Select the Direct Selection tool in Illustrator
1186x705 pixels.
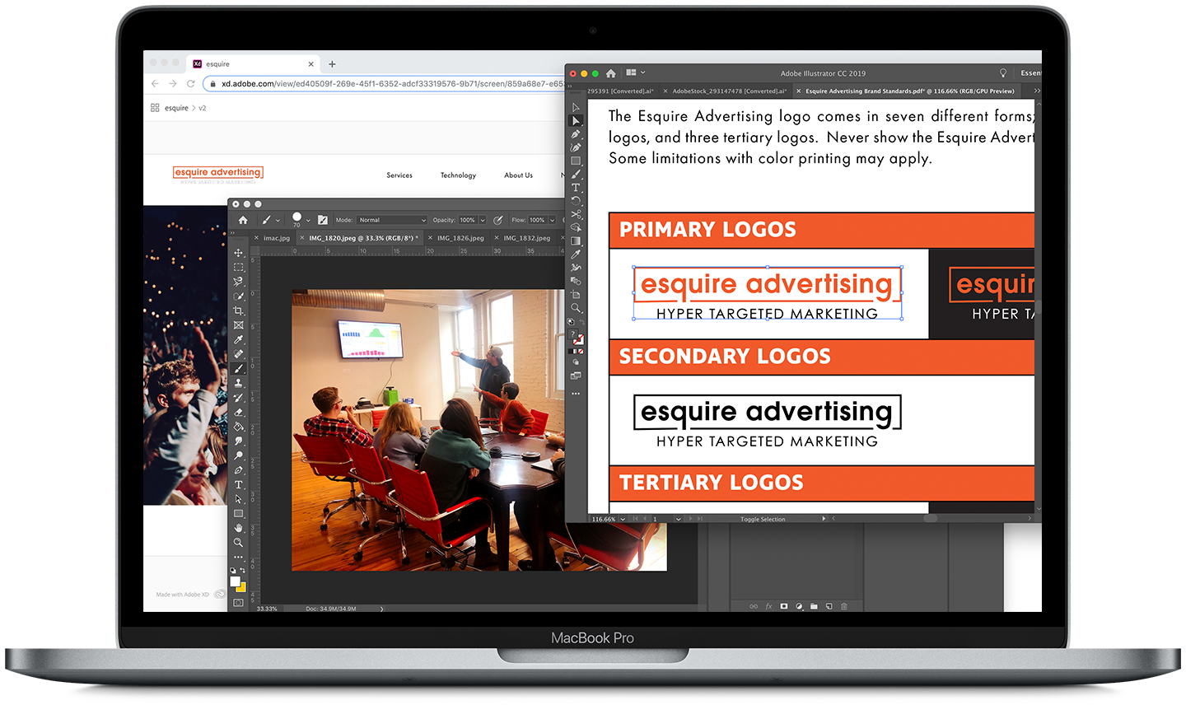[x=576, y=121]
